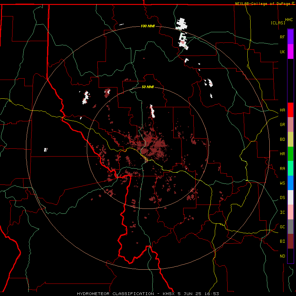Click the RA legend label

click(x=282, y=169)
